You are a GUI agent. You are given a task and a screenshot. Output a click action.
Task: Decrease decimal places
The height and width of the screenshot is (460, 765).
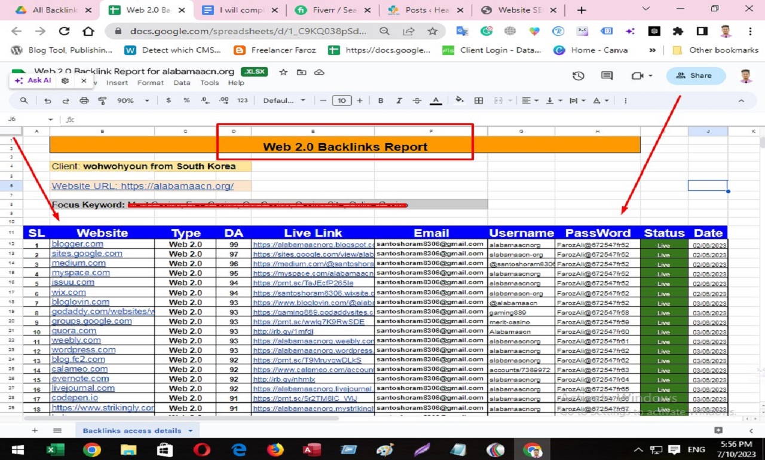[205, 100]
